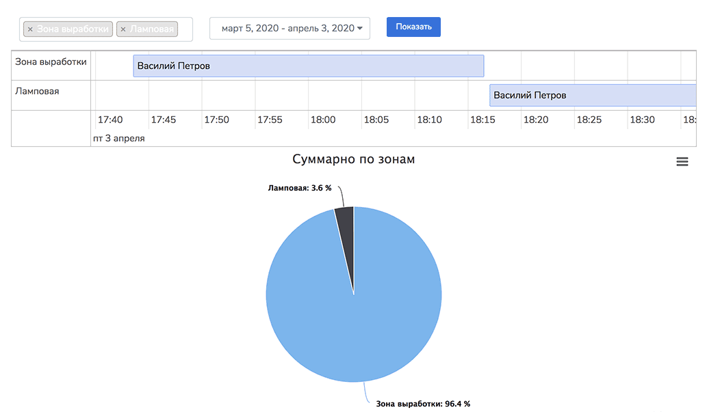Select Василий Петров bar in Зона выработки row
Screen dimensions: 707x412
[x=308, y=66]
